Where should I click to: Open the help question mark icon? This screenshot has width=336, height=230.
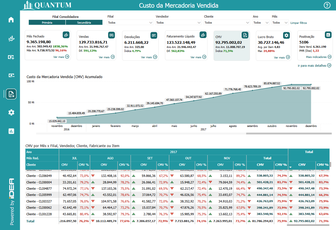pos(327,5)
